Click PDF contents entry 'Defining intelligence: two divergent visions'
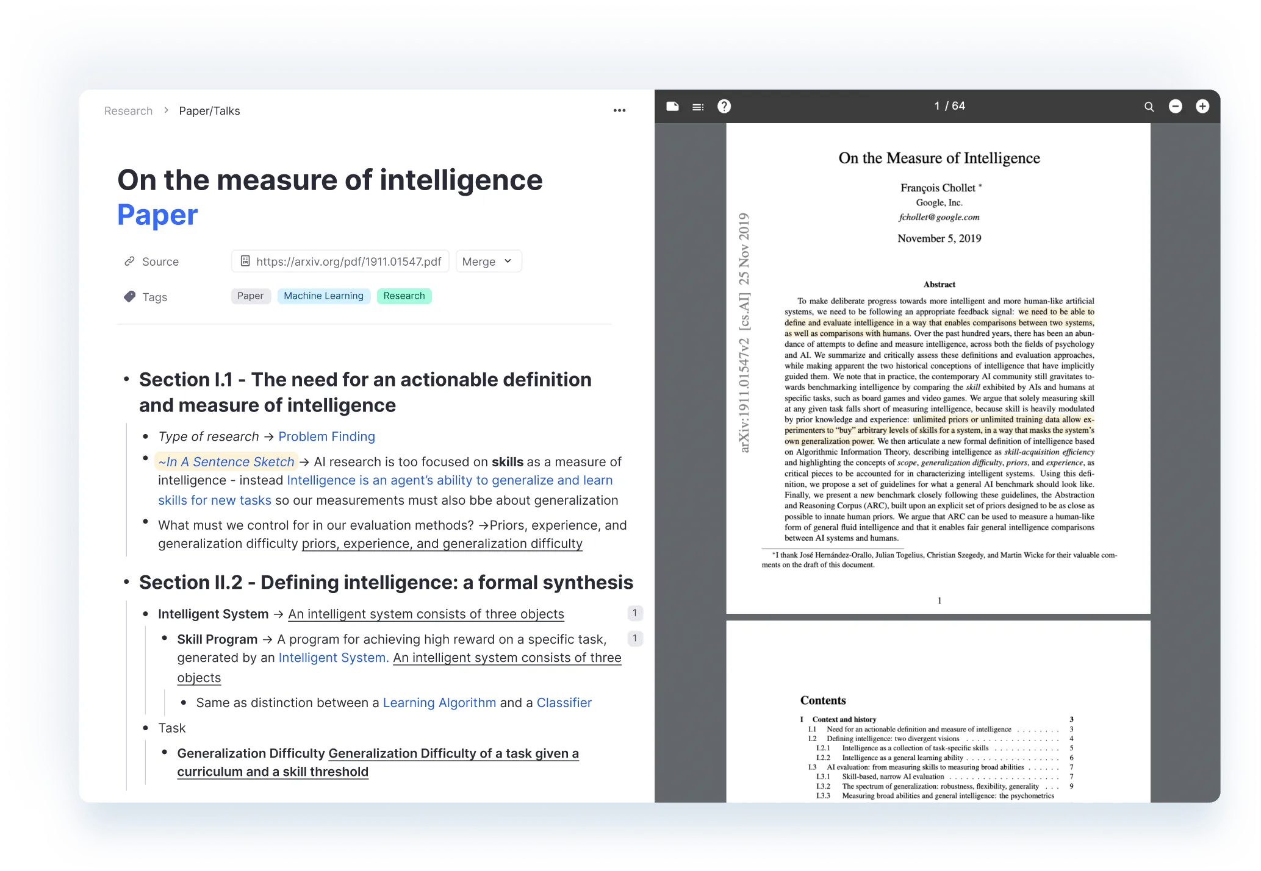The height and width of the screenshot is (871, 1261). (893, 739)
